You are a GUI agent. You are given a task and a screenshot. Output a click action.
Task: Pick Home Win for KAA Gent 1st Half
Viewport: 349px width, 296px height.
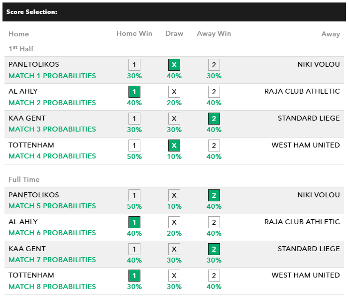[x=134, y=119]
